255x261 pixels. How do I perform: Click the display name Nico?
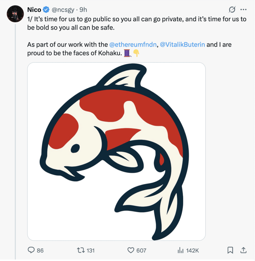(x=34, y=10)
